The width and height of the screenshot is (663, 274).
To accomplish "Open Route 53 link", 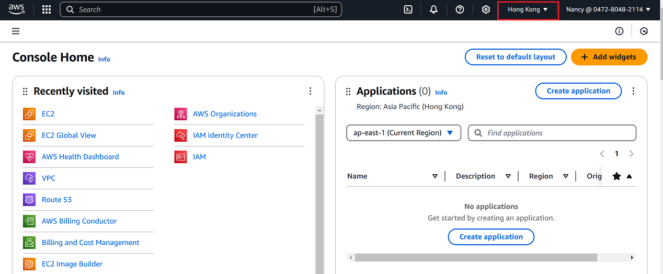I will [x=56, y=200].
